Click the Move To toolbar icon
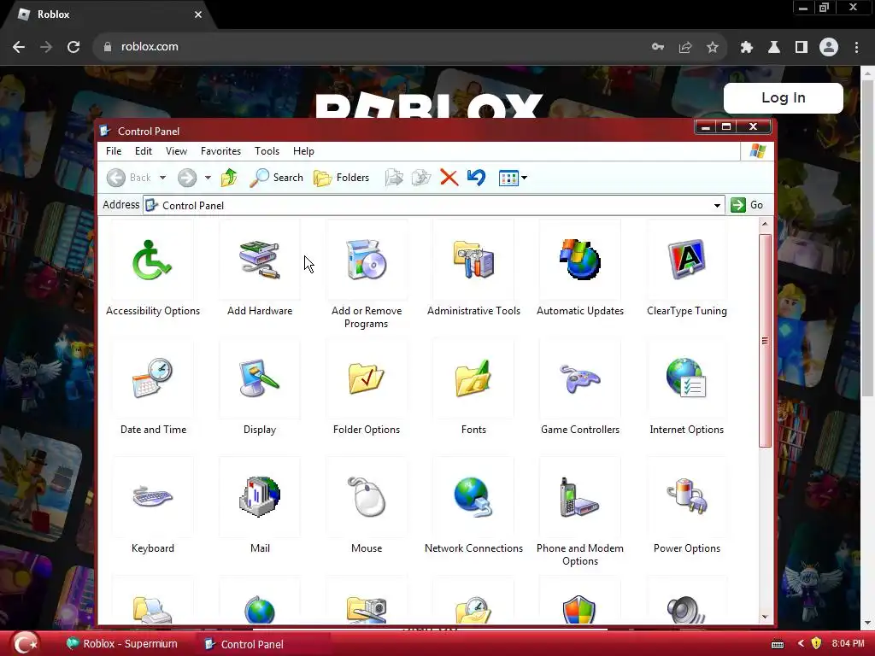This screenshot has height=656, width=875. pyautogui.click(x=394, y=178)
